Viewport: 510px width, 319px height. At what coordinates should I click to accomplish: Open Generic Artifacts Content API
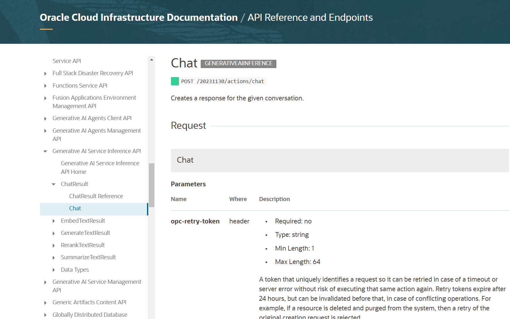(89, 302)
